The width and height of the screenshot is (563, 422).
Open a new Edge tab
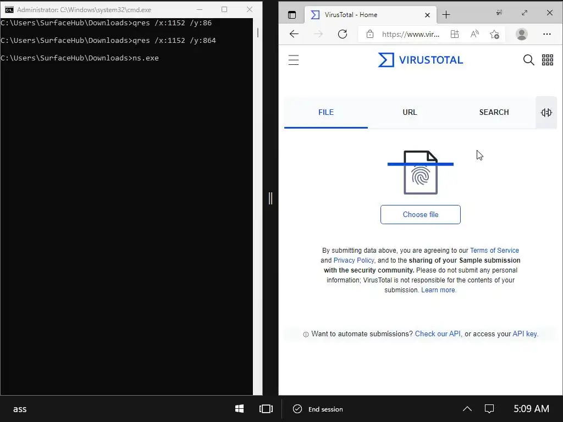click(446, 15)
